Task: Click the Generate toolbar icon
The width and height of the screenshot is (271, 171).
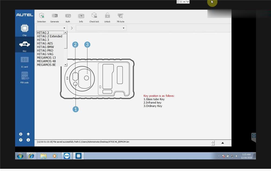Action: pyautogui.click(x=55, y=18)
